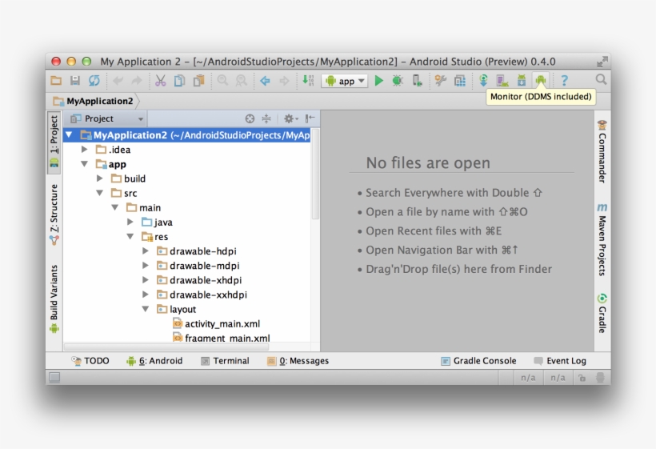Image resolution: width=656 pixels, height=449 pixels.
Task: Cut selection with the scissors icon
Action: (x=160, y=80)
